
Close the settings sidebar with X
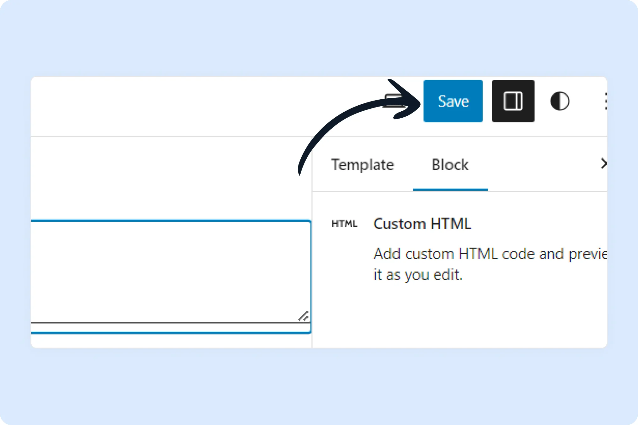click(x=604, y=163)
